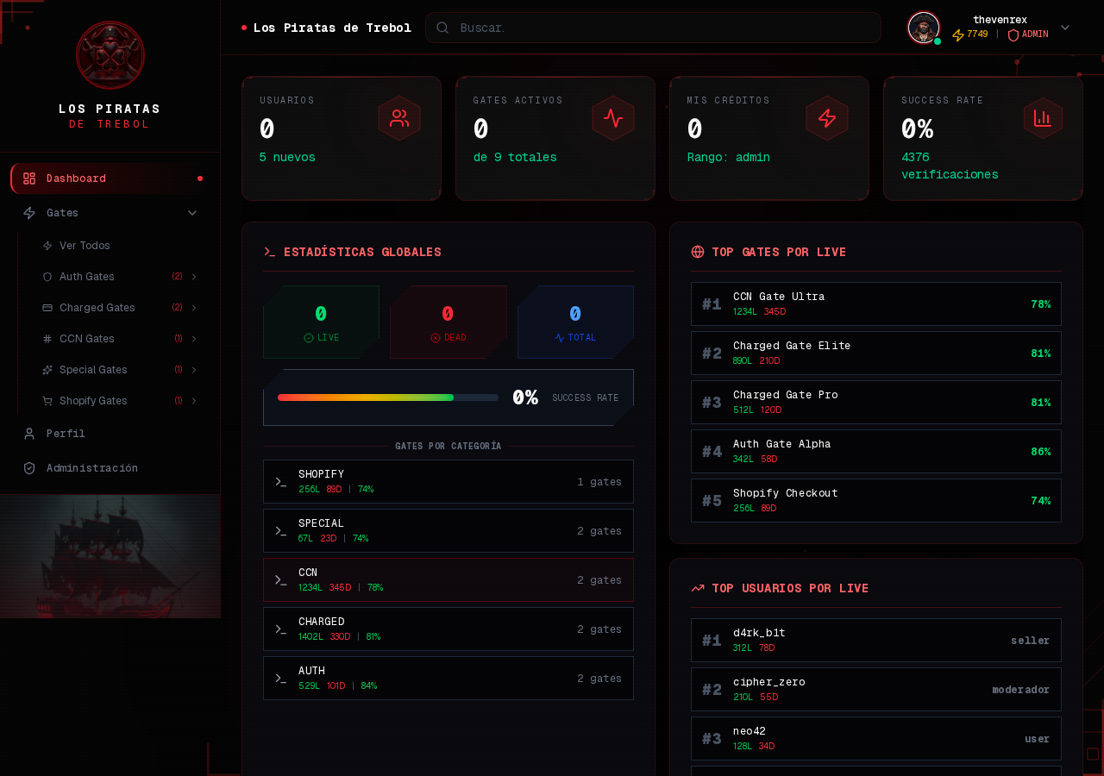The height and width of the screenshot is (776, 1104).
Task: Click the ADMIN shield badge icon
Action: coord(1013,34)
